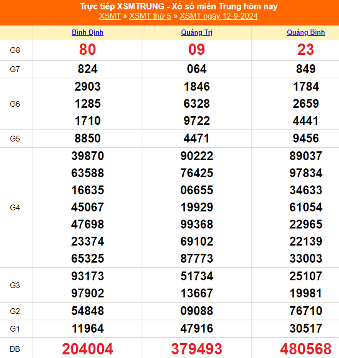Select the G7 number 064

click(197, 69)
